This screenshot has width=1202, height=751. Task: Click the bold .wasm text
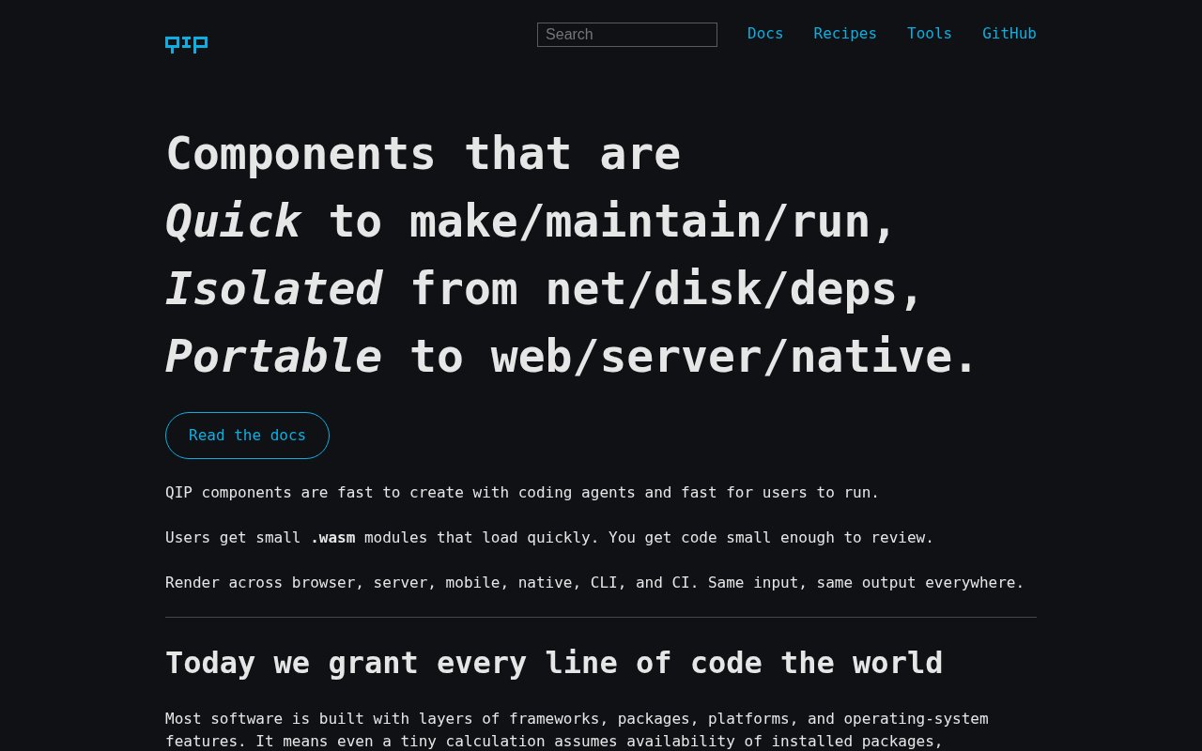point(332,538)
